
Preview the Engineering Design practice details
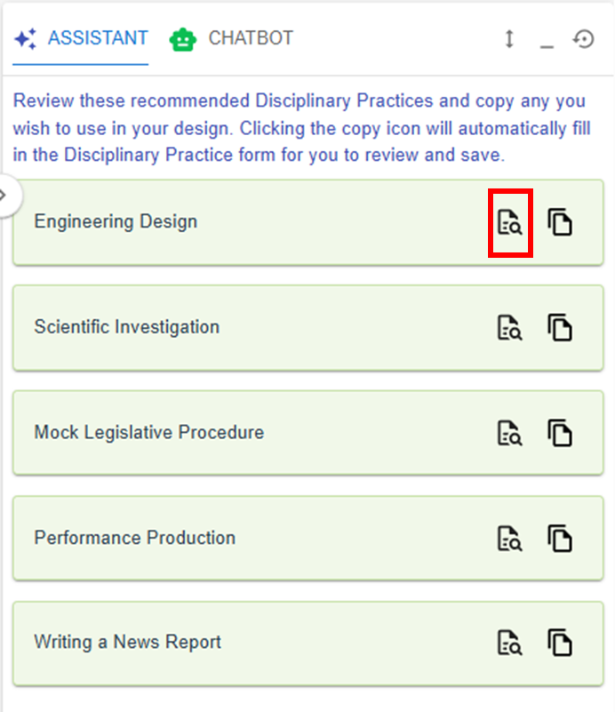(510, 222)
